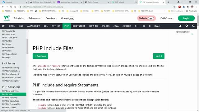Screen dimensions: 199x112
Task: Select the highlighted PHP Include sidebar item
Action: point(13,94)
